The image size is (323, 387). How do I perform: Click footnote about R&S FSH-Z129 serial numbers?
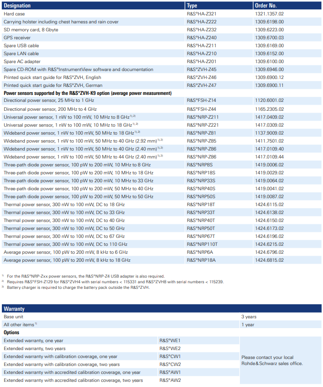pos(115,282)
